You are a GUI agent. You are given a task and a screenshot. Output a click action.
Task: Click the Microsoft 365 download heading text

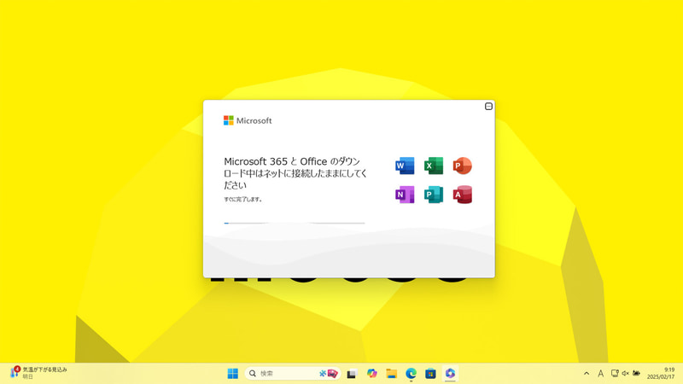pyautogui.click(x=295, y=173)
